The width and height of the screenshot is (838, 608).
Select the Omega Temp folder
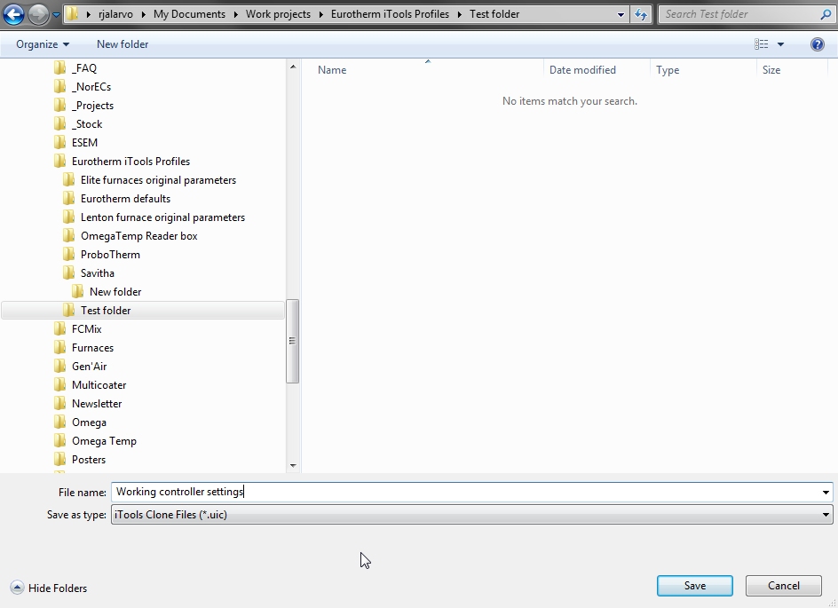[104, 441]
